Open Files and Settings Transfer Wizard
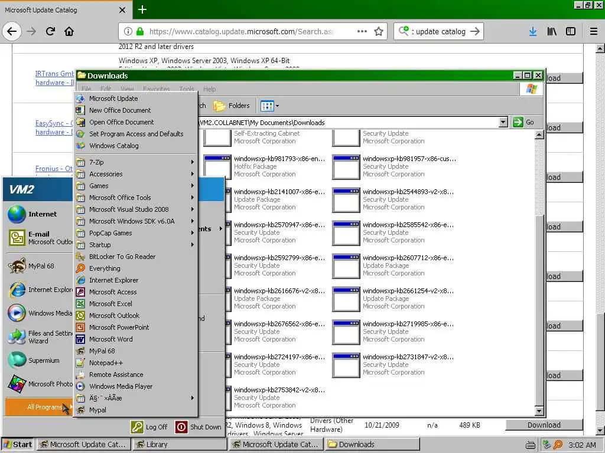This screenshot has height=453, width=605. 38,337
